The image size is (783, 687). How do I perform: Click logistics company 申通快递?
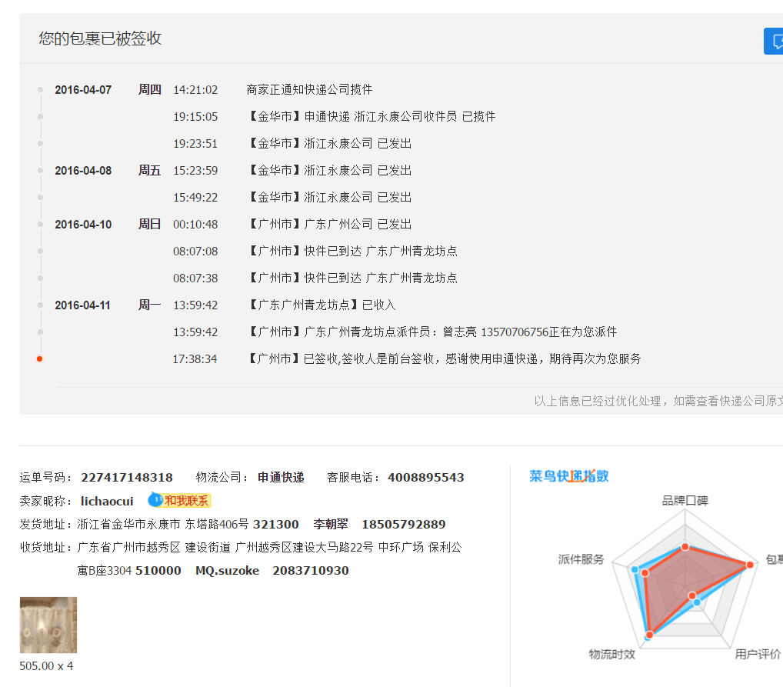point(281,478)
